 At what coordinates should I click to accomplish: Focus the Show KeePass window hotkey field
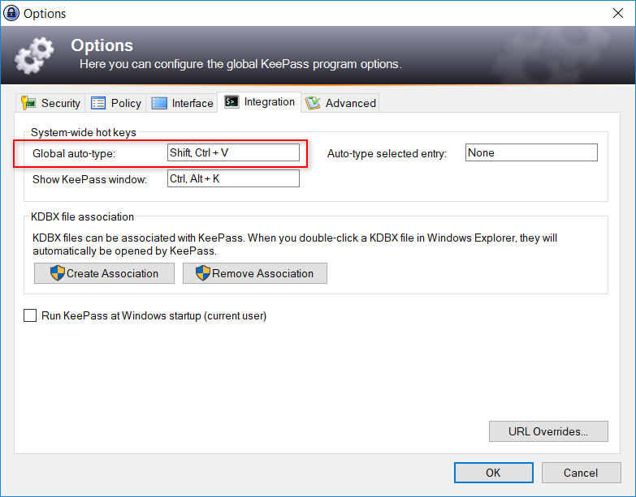pyautogui.click(x=233, y=178)
